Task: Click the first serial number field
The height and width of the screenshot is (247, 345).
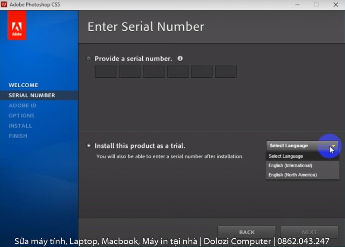Action: point(106,72)
